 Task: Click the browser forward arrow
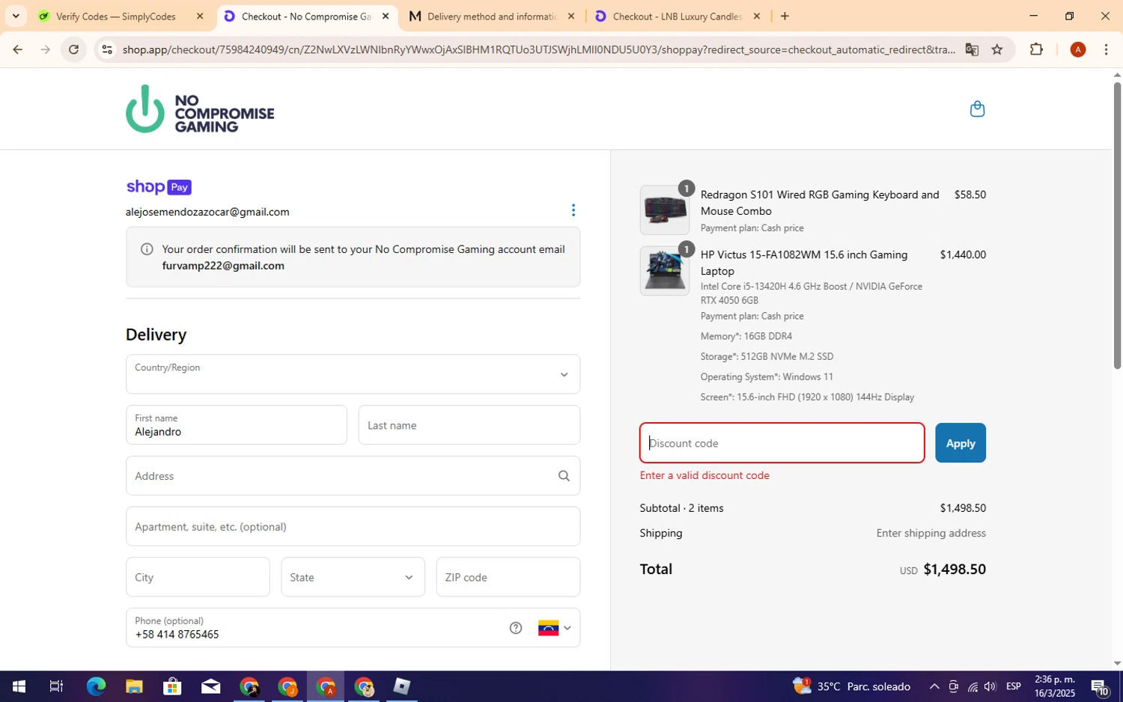coord(46,49)
